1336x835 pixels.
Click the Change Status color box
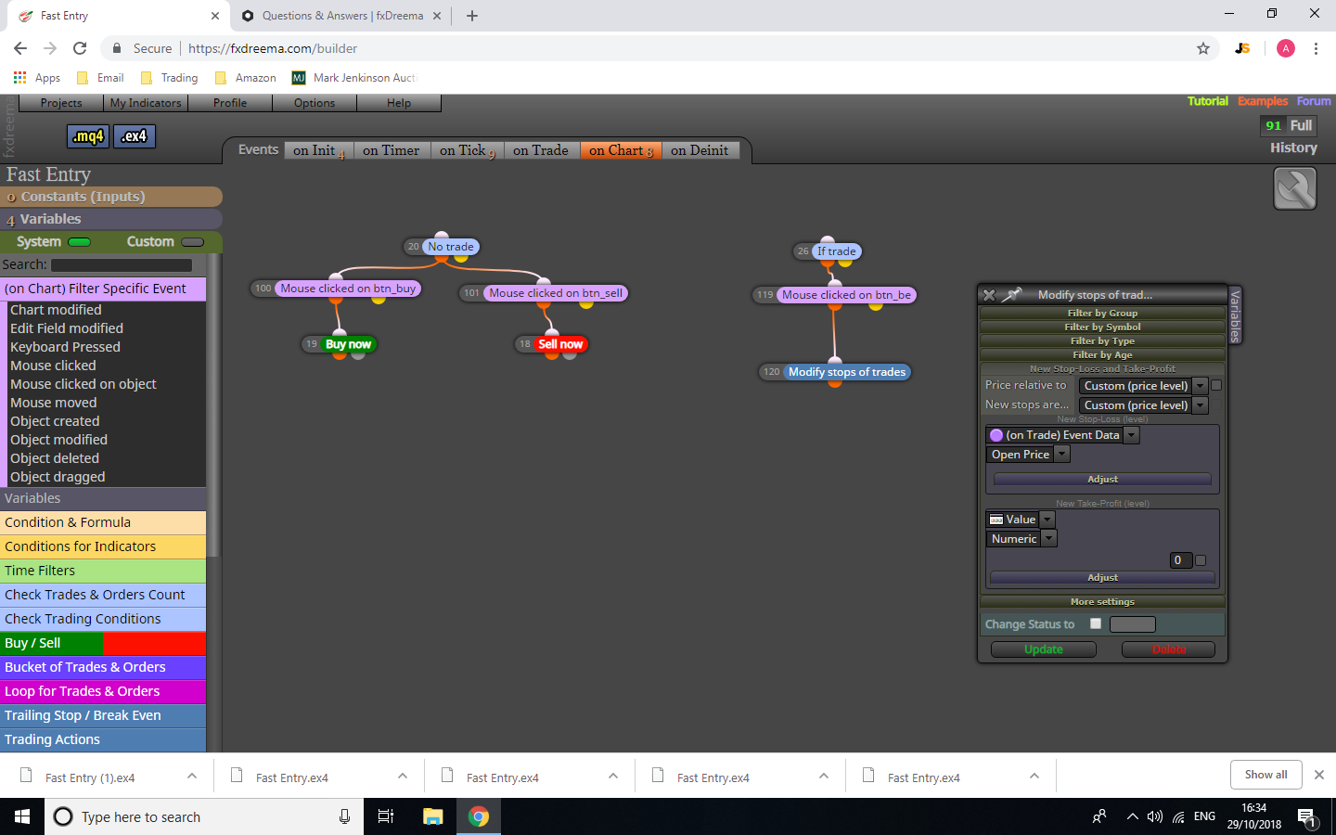click(1133, 624)
